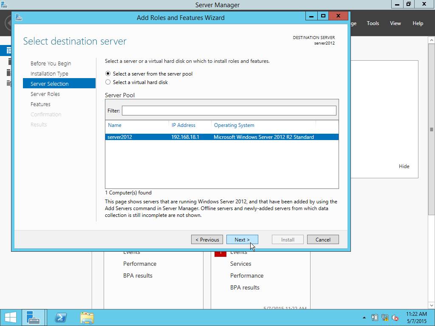Open the Windows Start button
The width and height of the screenshot is (435, 326).
pos(11,318)
